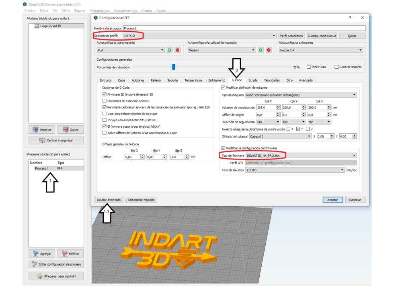Open Tasa de baudios dropdown

295,170
